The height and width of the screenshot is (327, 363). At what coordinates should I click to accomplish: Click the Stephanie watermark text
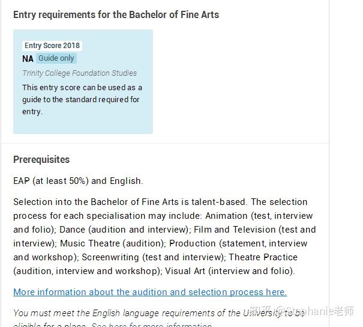coord(302,311)
